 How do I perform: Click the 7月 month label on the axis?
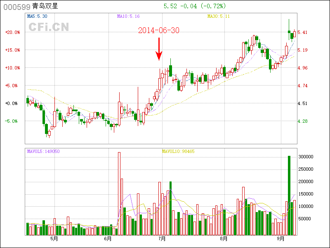coord(162,239)
